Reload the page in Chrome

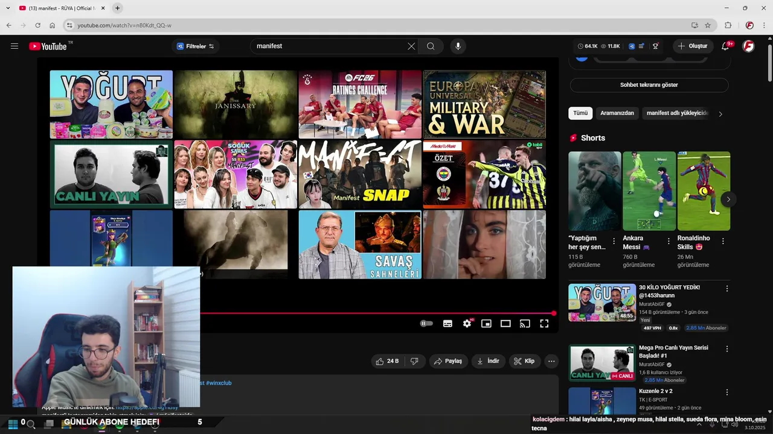click(x=37, y=25)
